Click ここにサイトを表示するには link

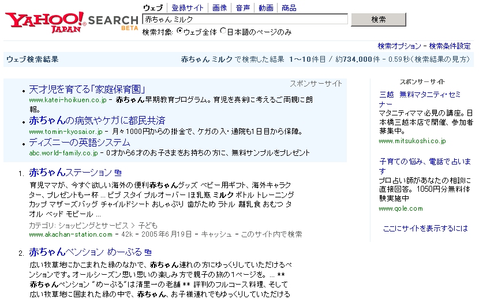pyautogui.click(x=425, y=228)
